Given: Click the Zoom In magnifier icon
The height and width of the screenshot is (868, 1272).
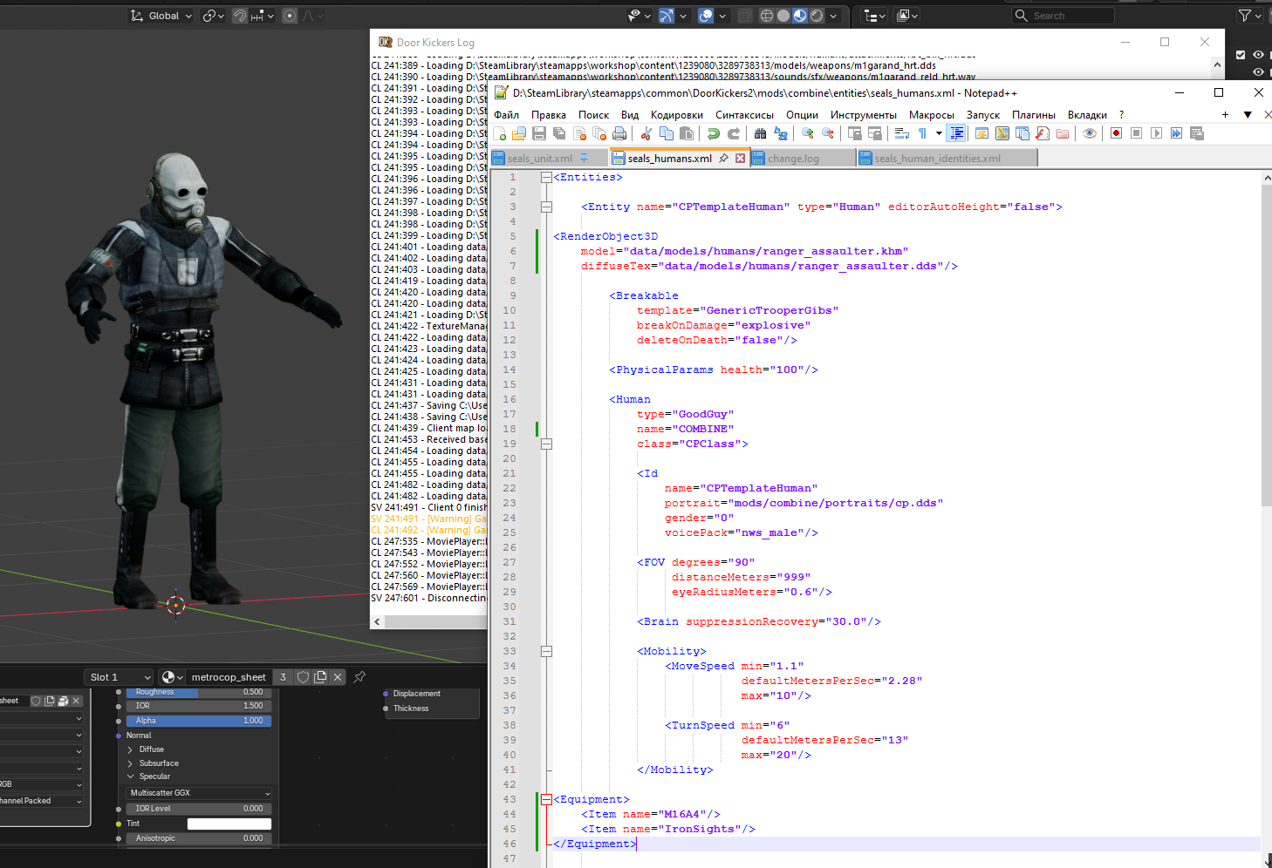Looking at the screenshot, I should tap(808, 133).
